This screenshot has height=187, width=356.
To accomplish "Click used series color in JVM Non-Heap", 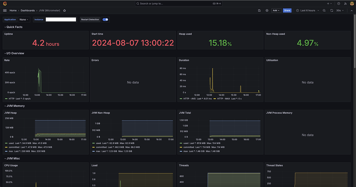I will 94,143.
